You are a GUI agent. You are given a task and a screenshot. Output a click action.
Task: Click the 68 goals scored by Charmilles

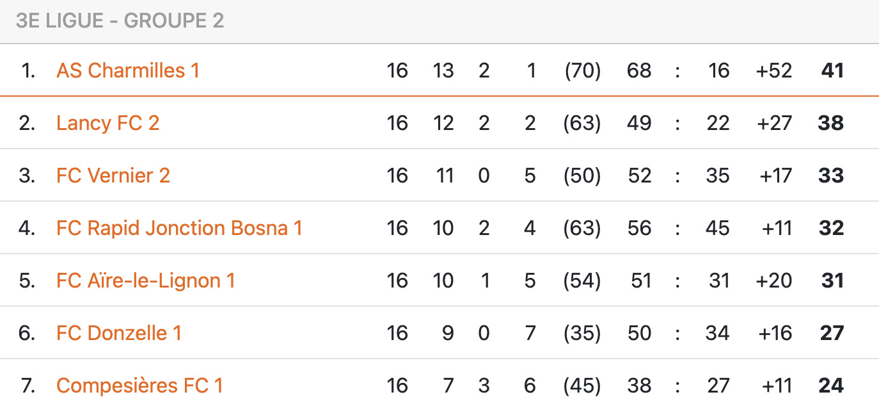coord(639,70)
